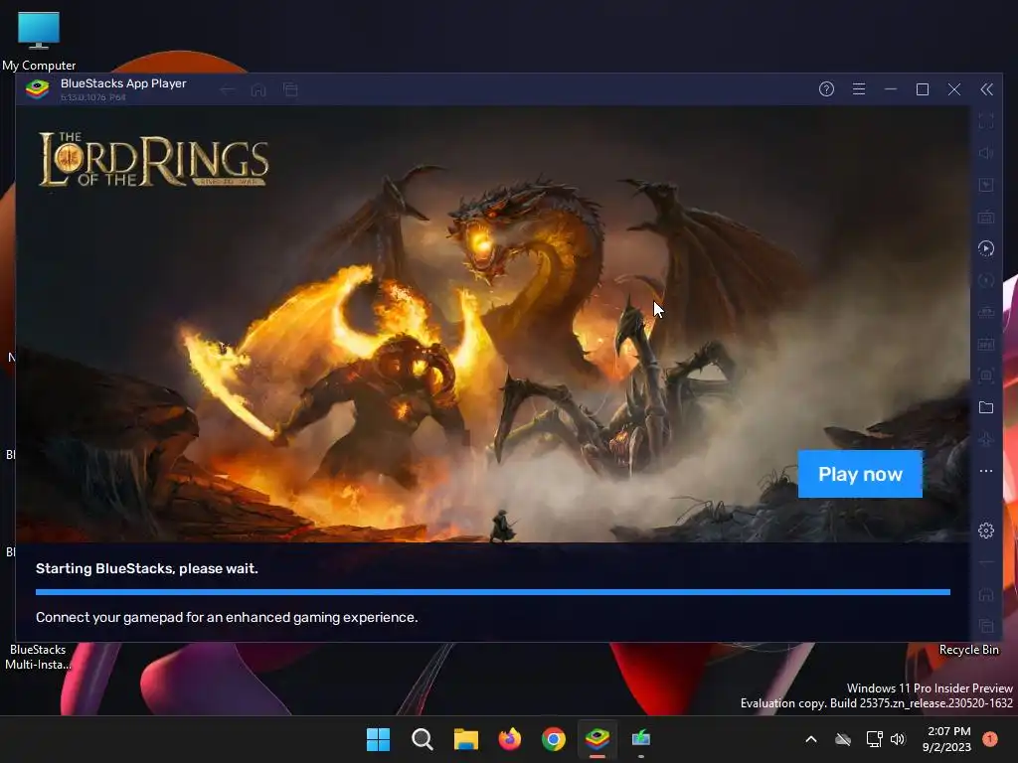Launch Chrome from the taskbar
Image resolution: width=1018 pixels, height=763 pixels.
click(553, 739)
